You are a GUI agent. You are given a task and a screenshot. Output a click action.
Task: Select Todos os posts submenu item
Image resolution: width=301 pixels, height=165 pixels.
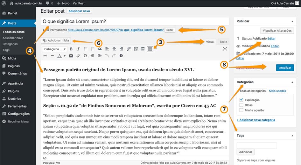point(13,32)
